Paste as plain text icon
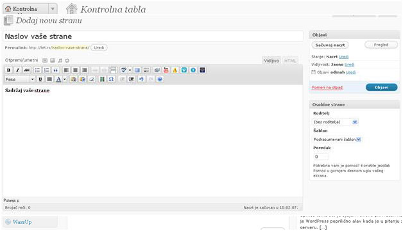403x231 pixels. [x=74, y=79]
